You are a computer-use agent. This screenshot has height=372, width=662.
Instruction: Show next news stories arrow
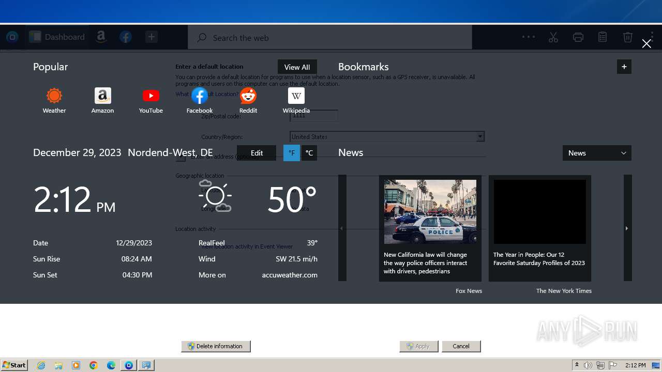(x=627, y=228)
